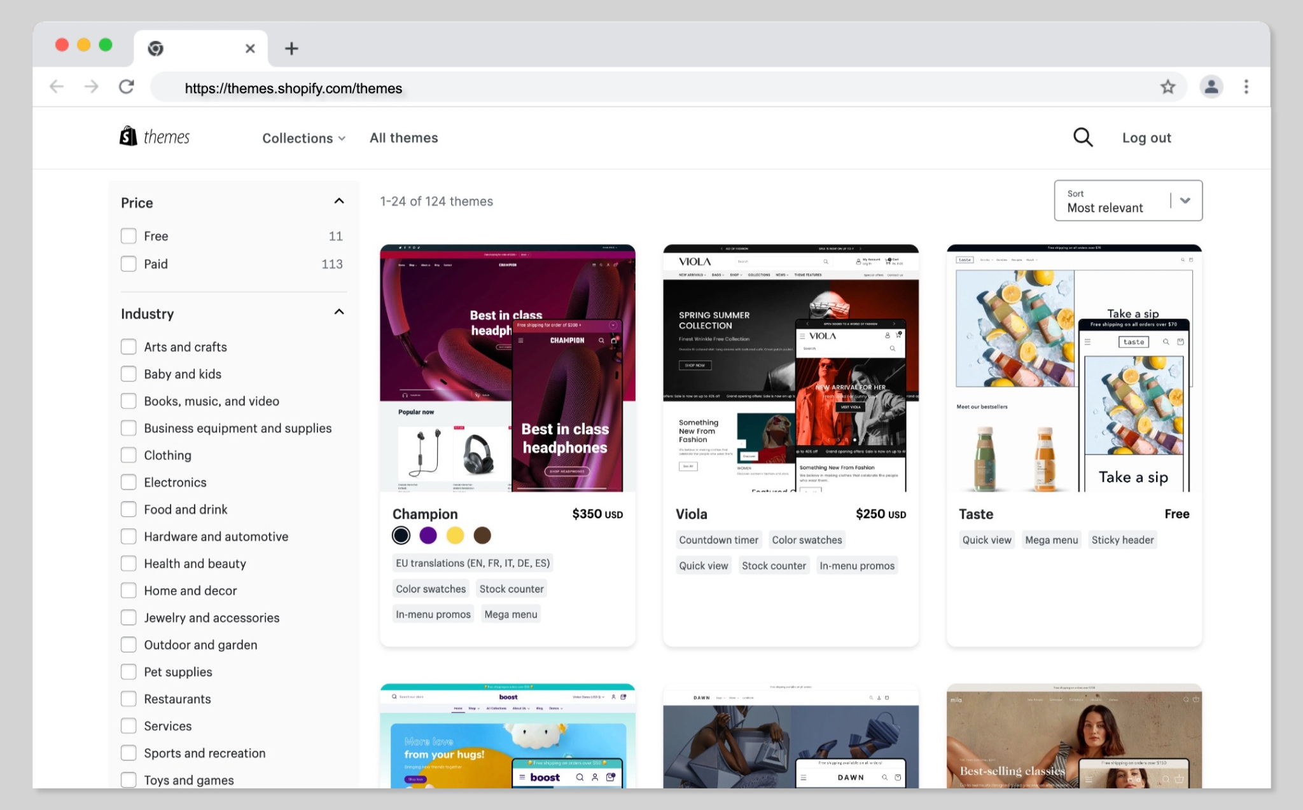Bookmark the page with the star icon
Viewport: 1303px width, 810px height.
coord(1167,86)
